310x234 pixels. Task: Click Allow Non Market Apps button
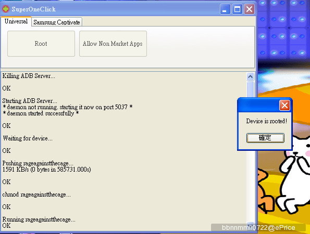coord(113,44)
